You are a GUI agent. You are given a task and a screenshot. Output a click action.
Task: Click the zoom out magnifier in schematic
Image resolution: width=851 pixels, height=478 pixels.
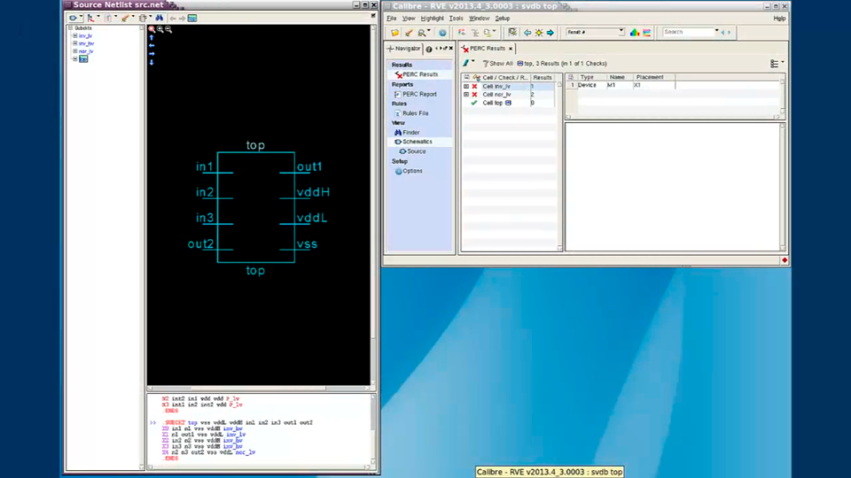[168, 29]
